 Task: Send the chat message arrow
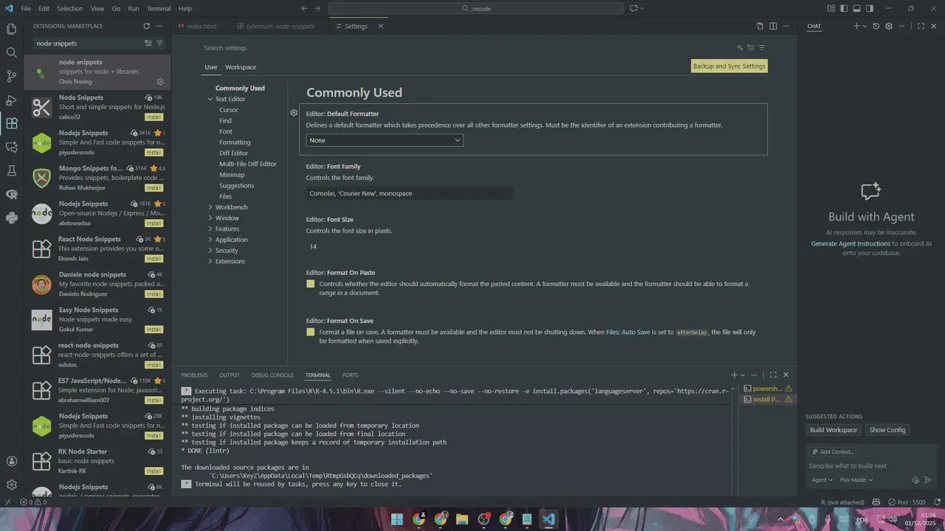coord(929,480)
